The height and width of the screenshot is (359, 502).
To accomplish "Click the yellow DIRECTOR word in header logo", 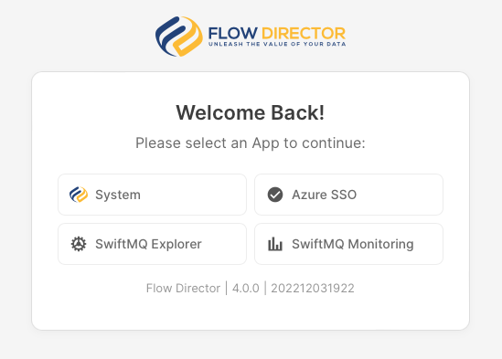I will click(x=304, y=33).
